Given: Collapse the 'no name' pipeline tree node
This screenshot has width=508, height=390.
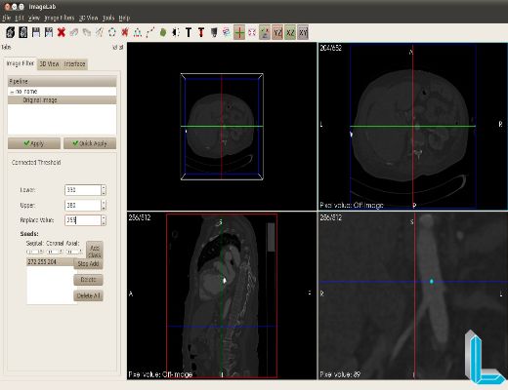Looking at the screenshot, I should point(12,92).
